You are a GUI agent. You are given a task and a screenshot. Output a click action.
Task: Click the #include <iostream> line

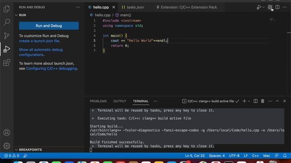tap(122, 20)
